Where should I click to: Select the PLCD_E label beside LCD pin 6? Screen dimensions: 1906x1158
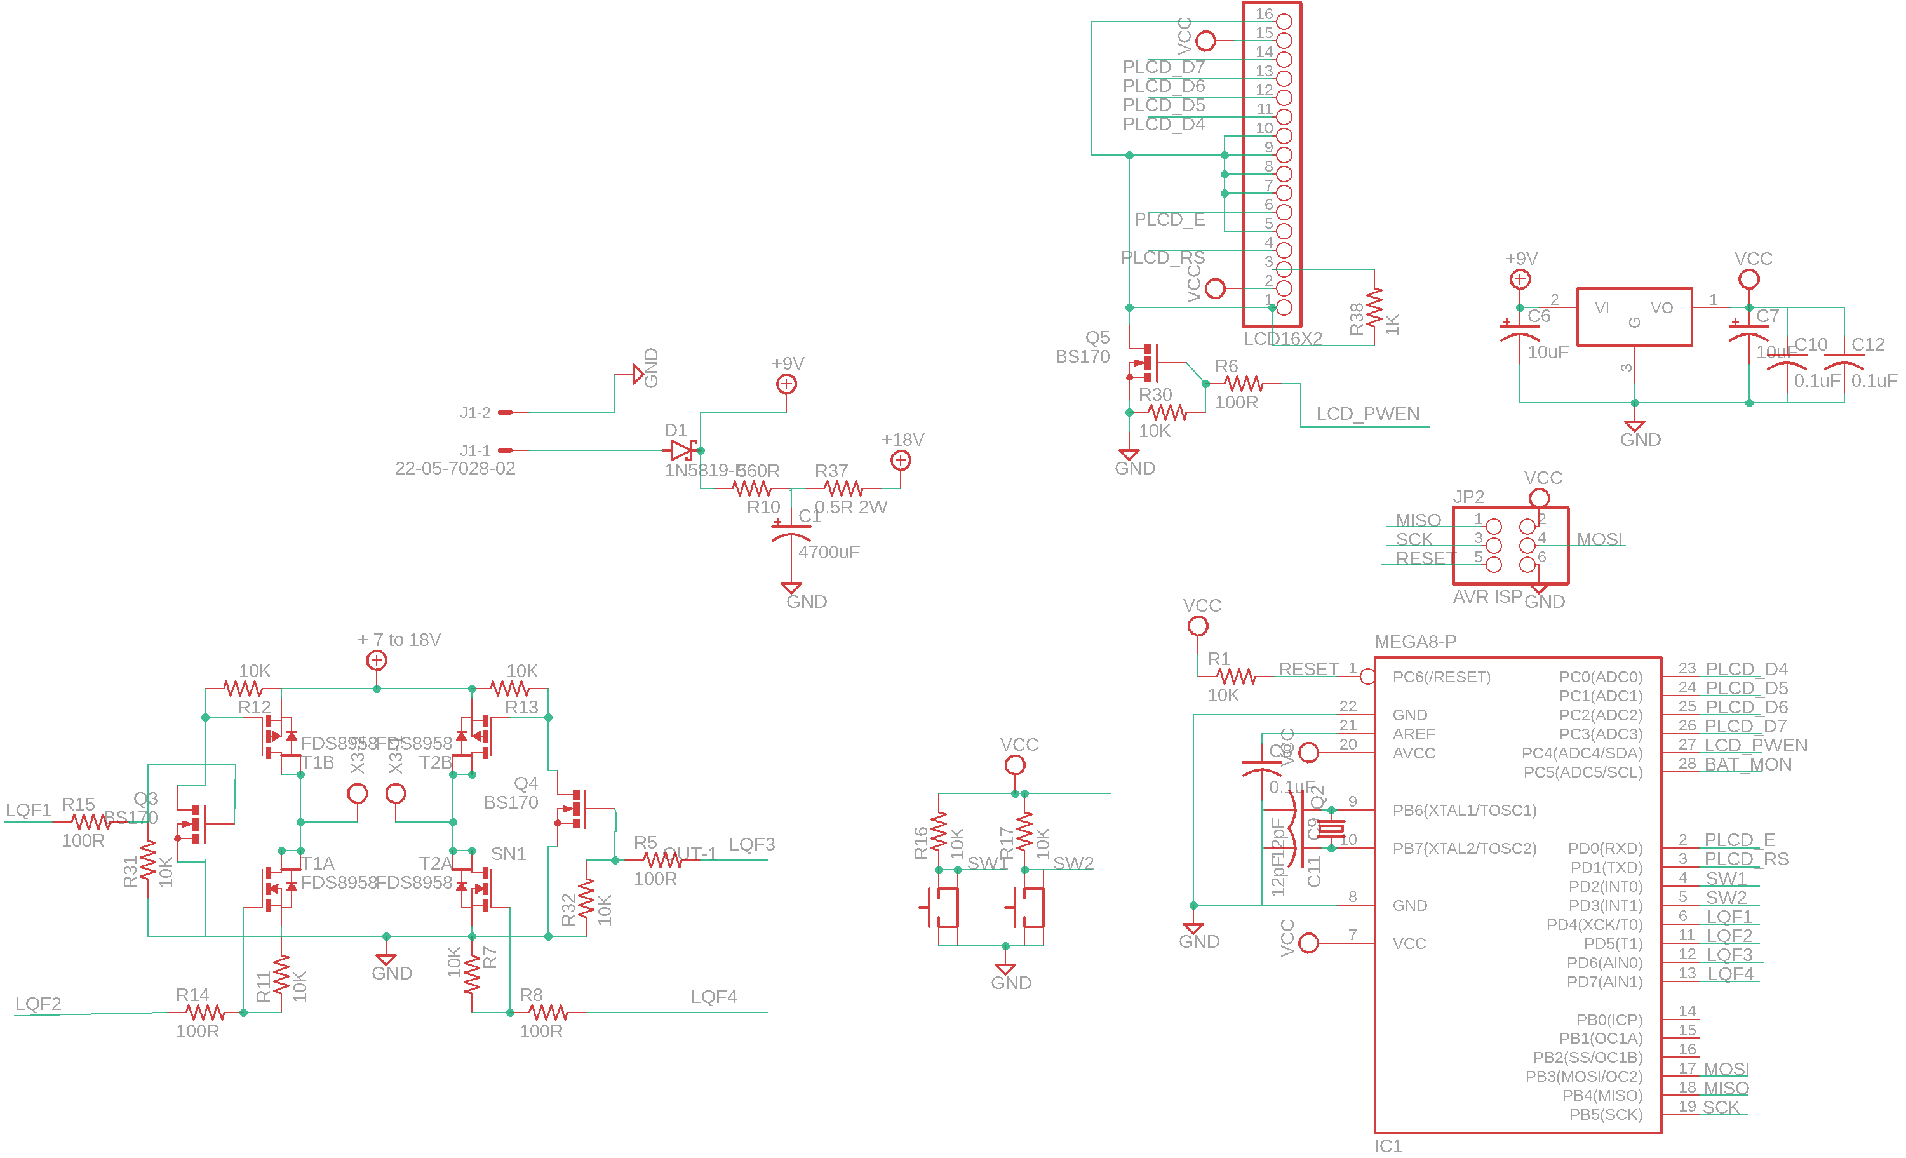(1169, 219)
